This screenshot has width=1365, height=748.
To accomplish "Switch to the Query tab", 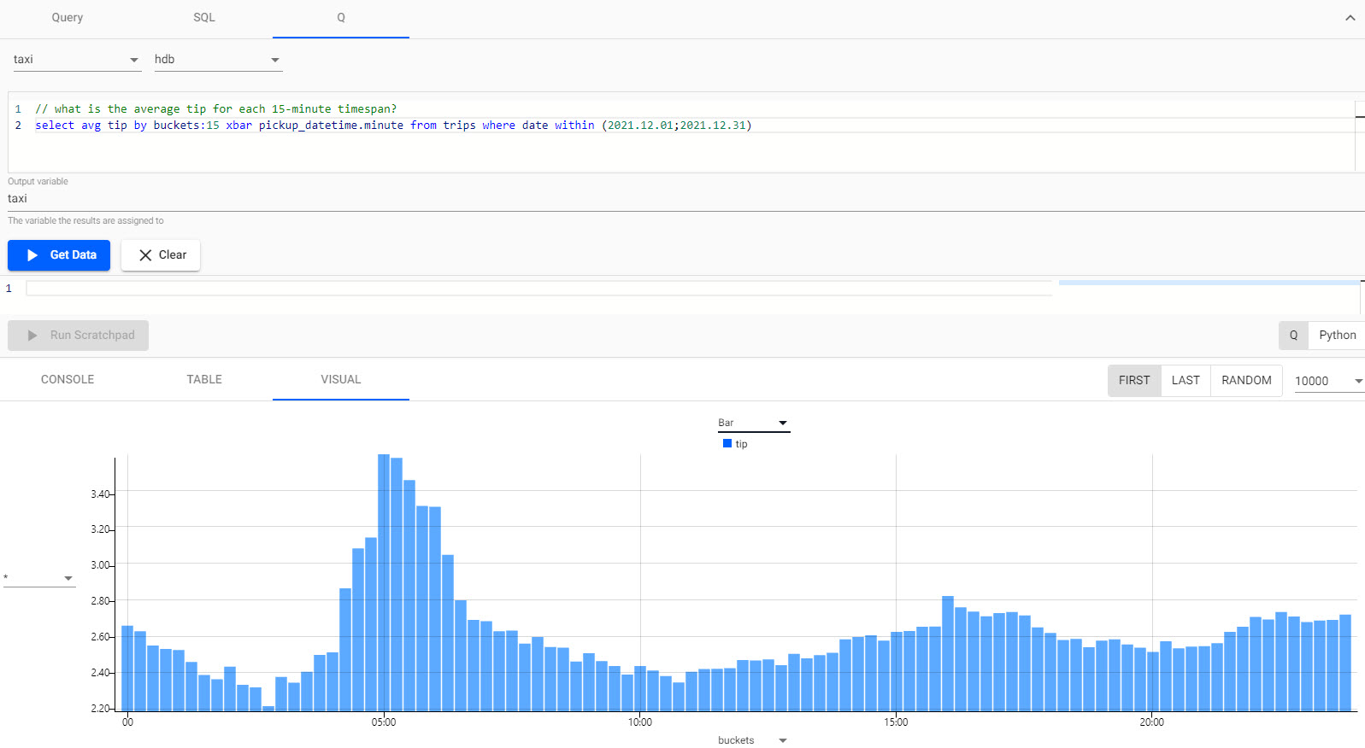I will pos(68,18).
